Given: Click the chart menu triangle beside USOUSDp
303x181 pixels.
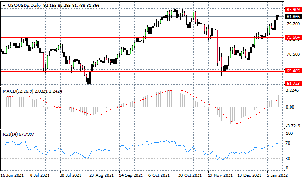Looking at the screenshot, I should [4, 6].
